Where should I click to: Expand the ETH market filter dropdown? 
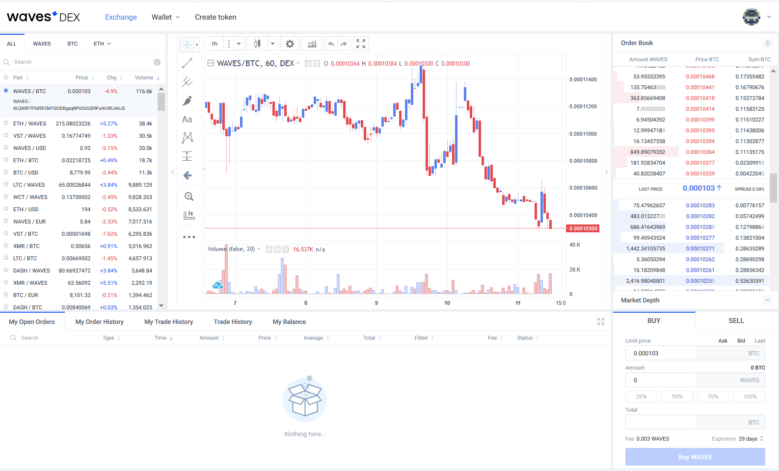(102, 44)
